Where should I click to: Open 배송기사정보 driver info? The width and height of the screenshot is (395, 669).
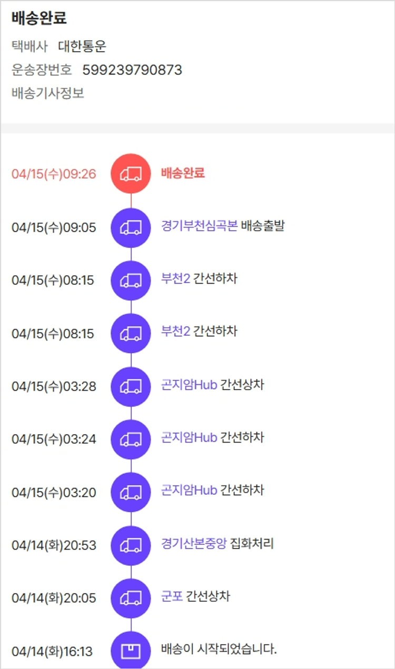coord(48,94)
